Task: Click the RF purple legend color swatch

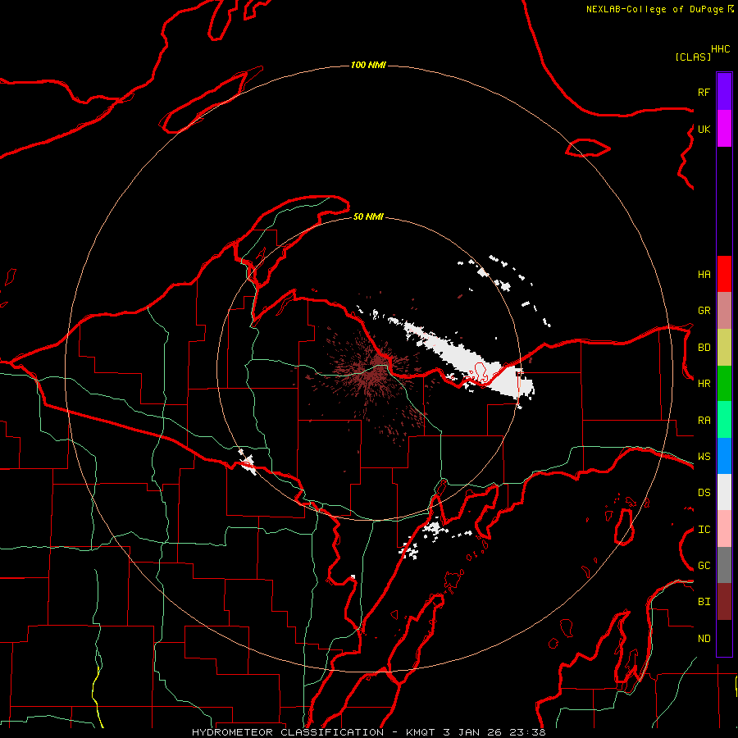Action: pyautogui.click(x=724, y=91)
